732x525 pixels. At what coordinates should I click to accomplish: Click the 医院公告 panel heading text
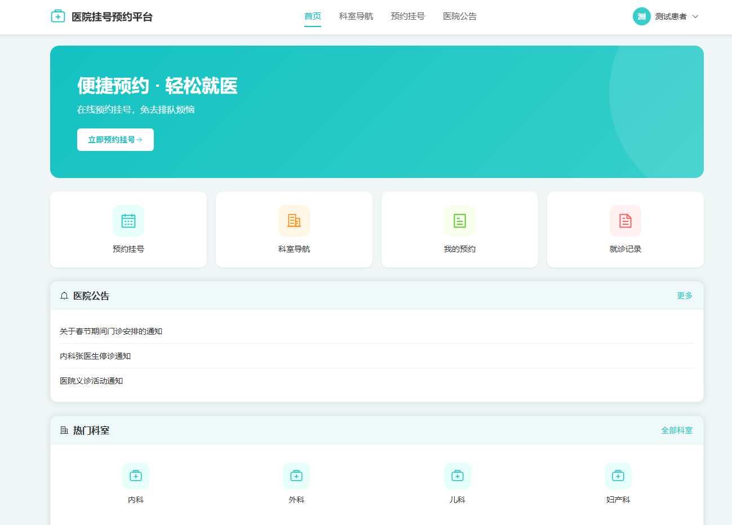[91, 296]
